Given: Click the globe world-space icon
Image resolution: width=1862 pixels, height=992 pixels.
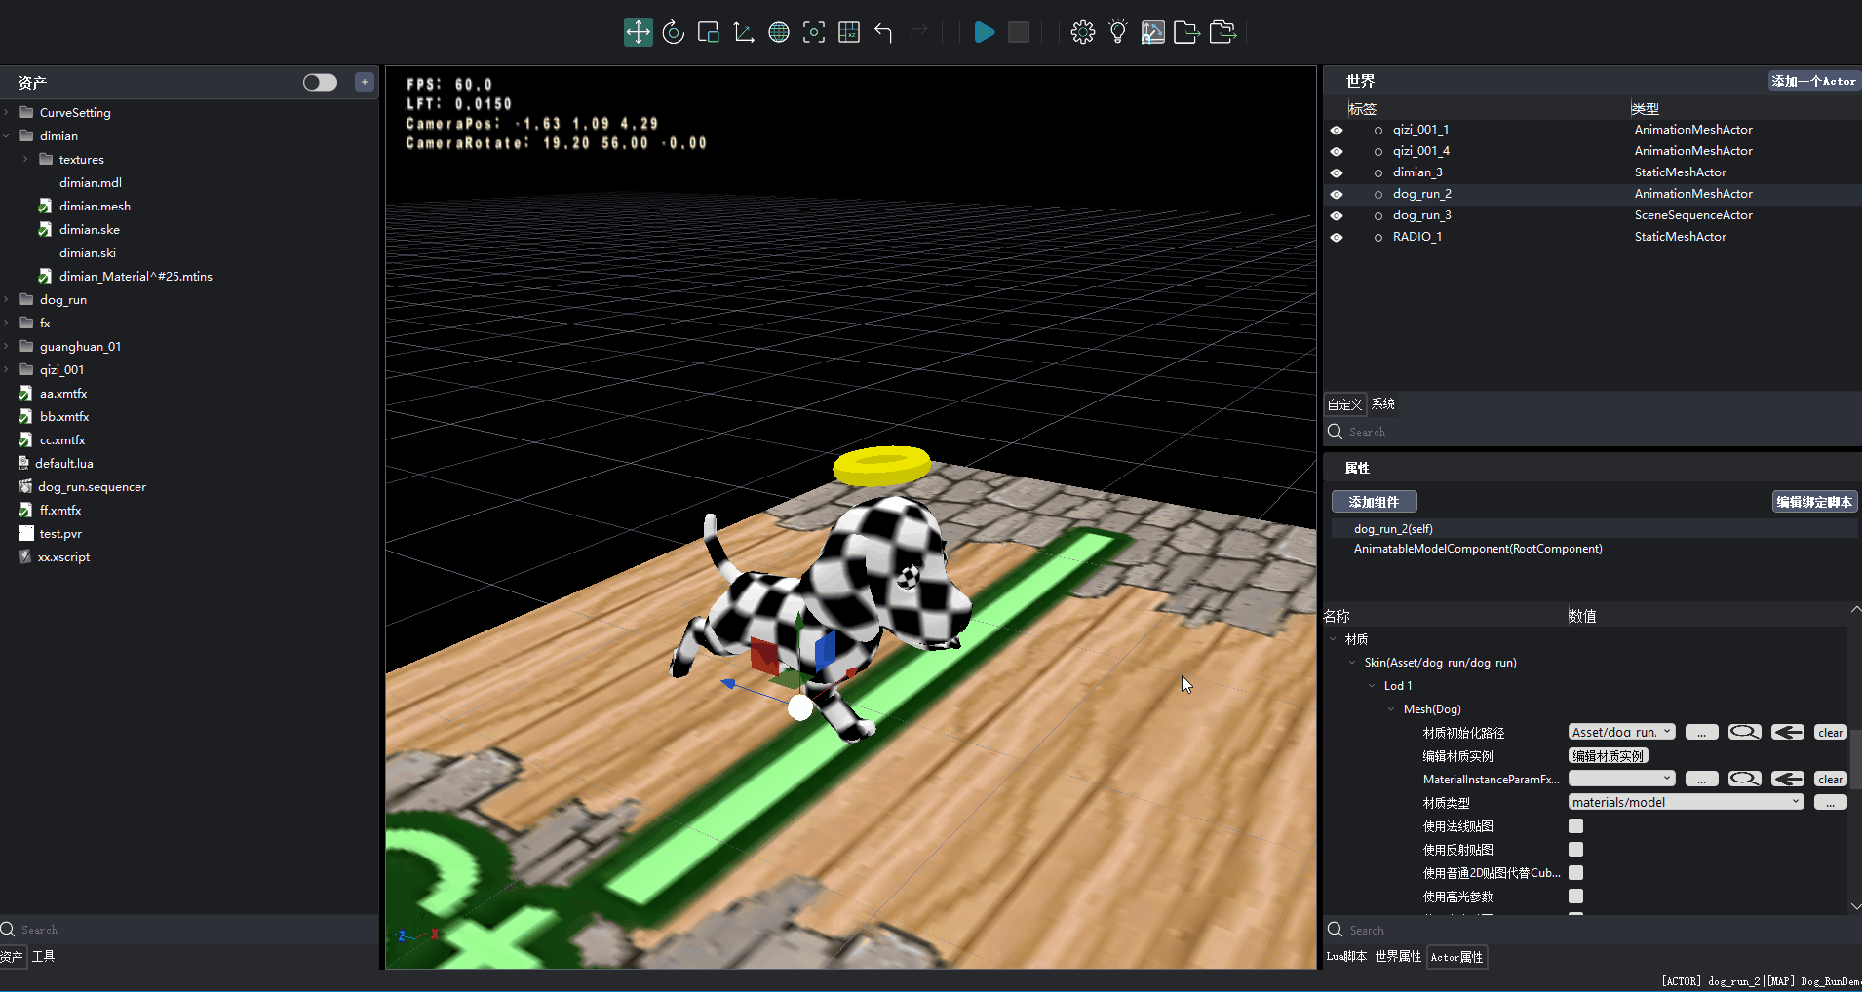Looking at the screenshot, I should coord(779,32).
